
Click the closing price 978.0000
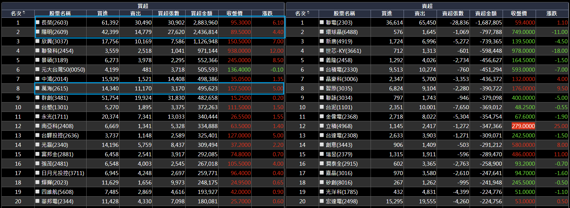[x=523, y=51]
